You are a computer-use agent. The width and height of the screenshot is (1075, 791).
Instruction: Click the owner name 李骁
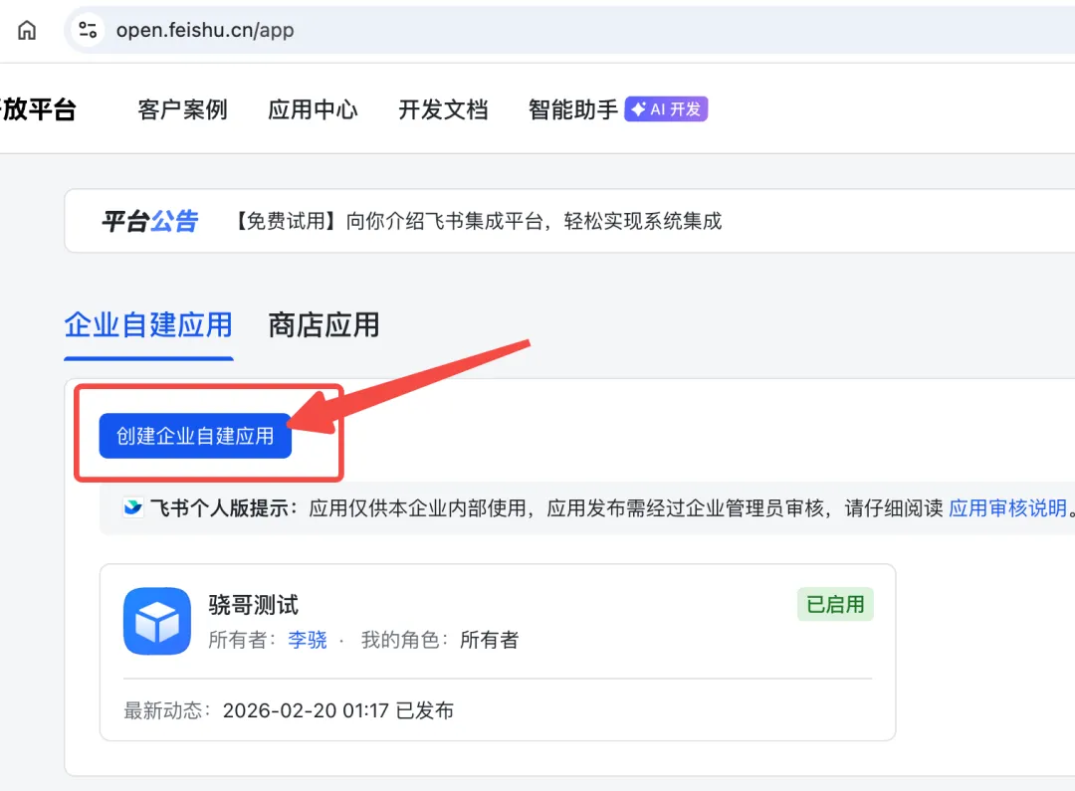(308, 640)
